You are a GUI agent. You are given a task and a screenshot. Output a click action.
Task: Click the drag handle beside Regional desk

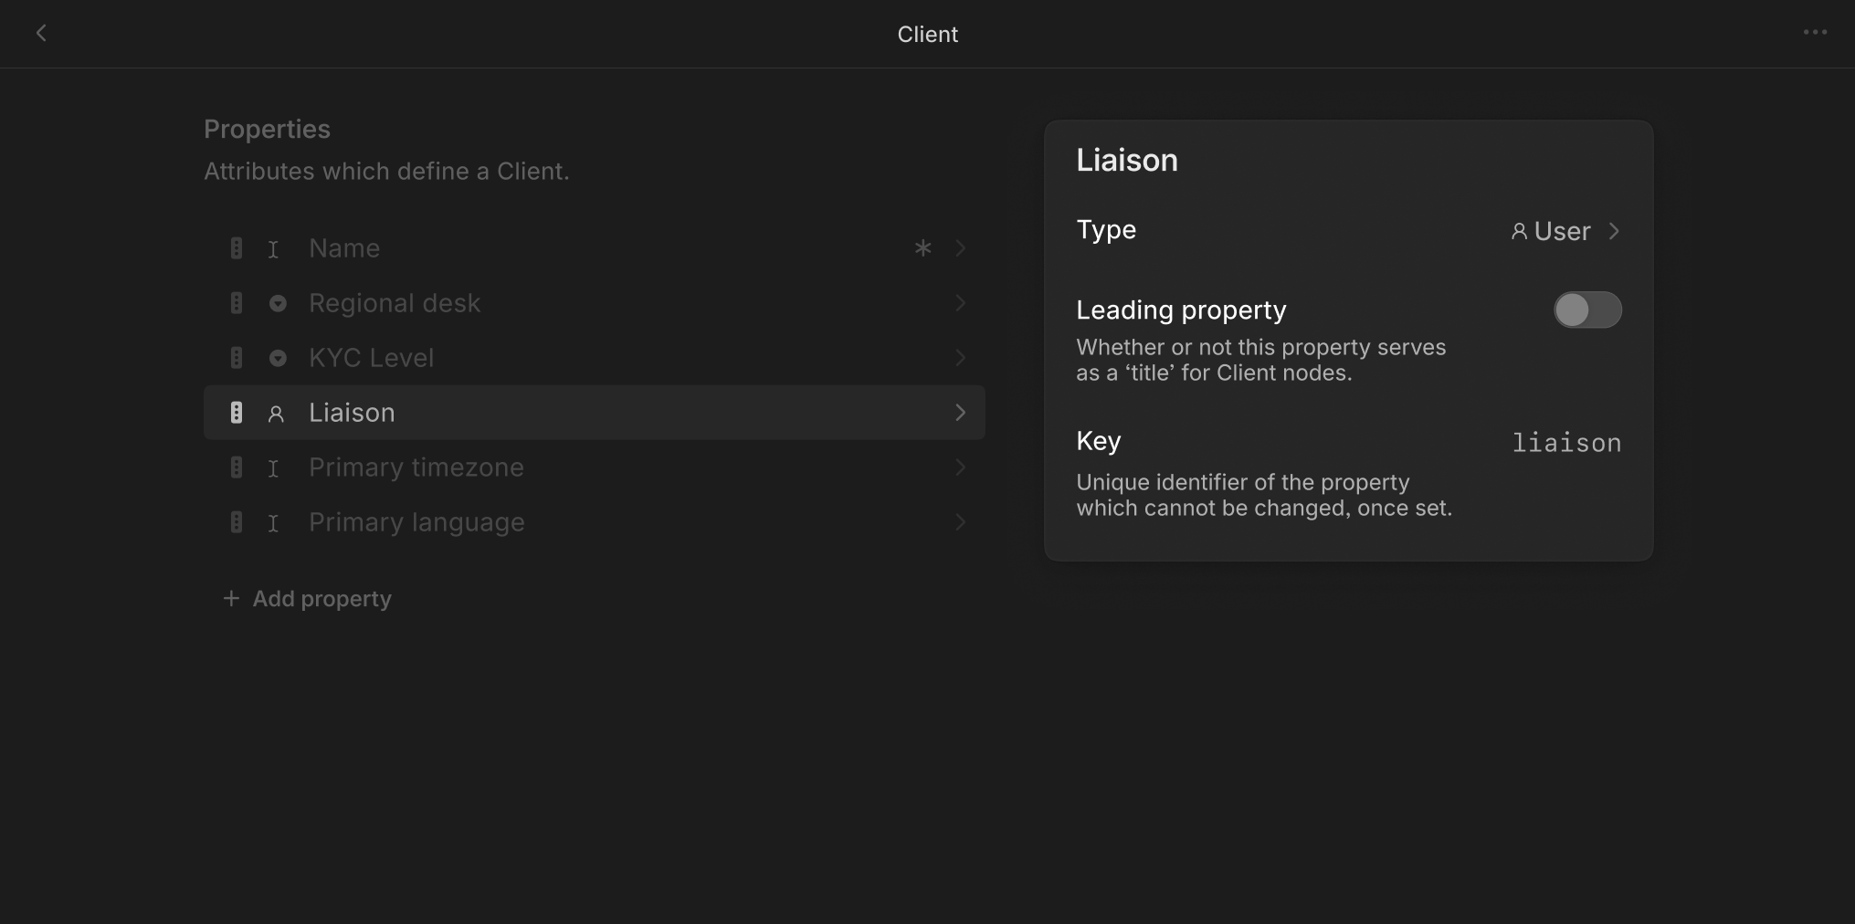[237, 303]
